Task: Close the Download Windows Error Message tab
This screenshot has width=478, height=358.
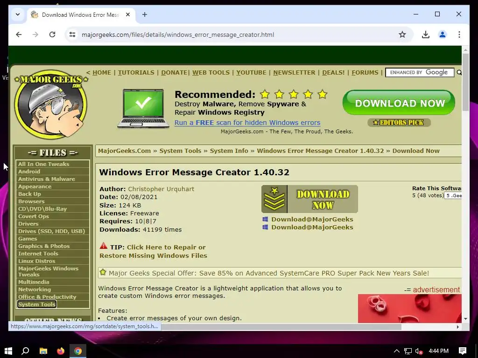Action: 128,14
